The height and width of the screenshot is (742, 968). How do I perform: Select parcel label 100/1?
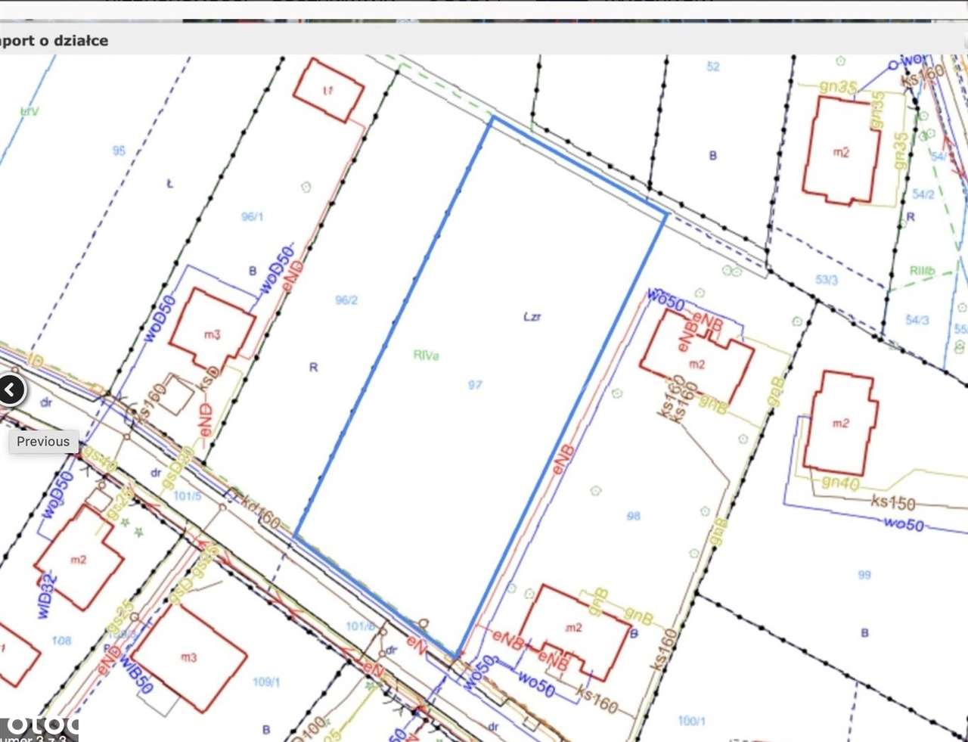[692, 721]
